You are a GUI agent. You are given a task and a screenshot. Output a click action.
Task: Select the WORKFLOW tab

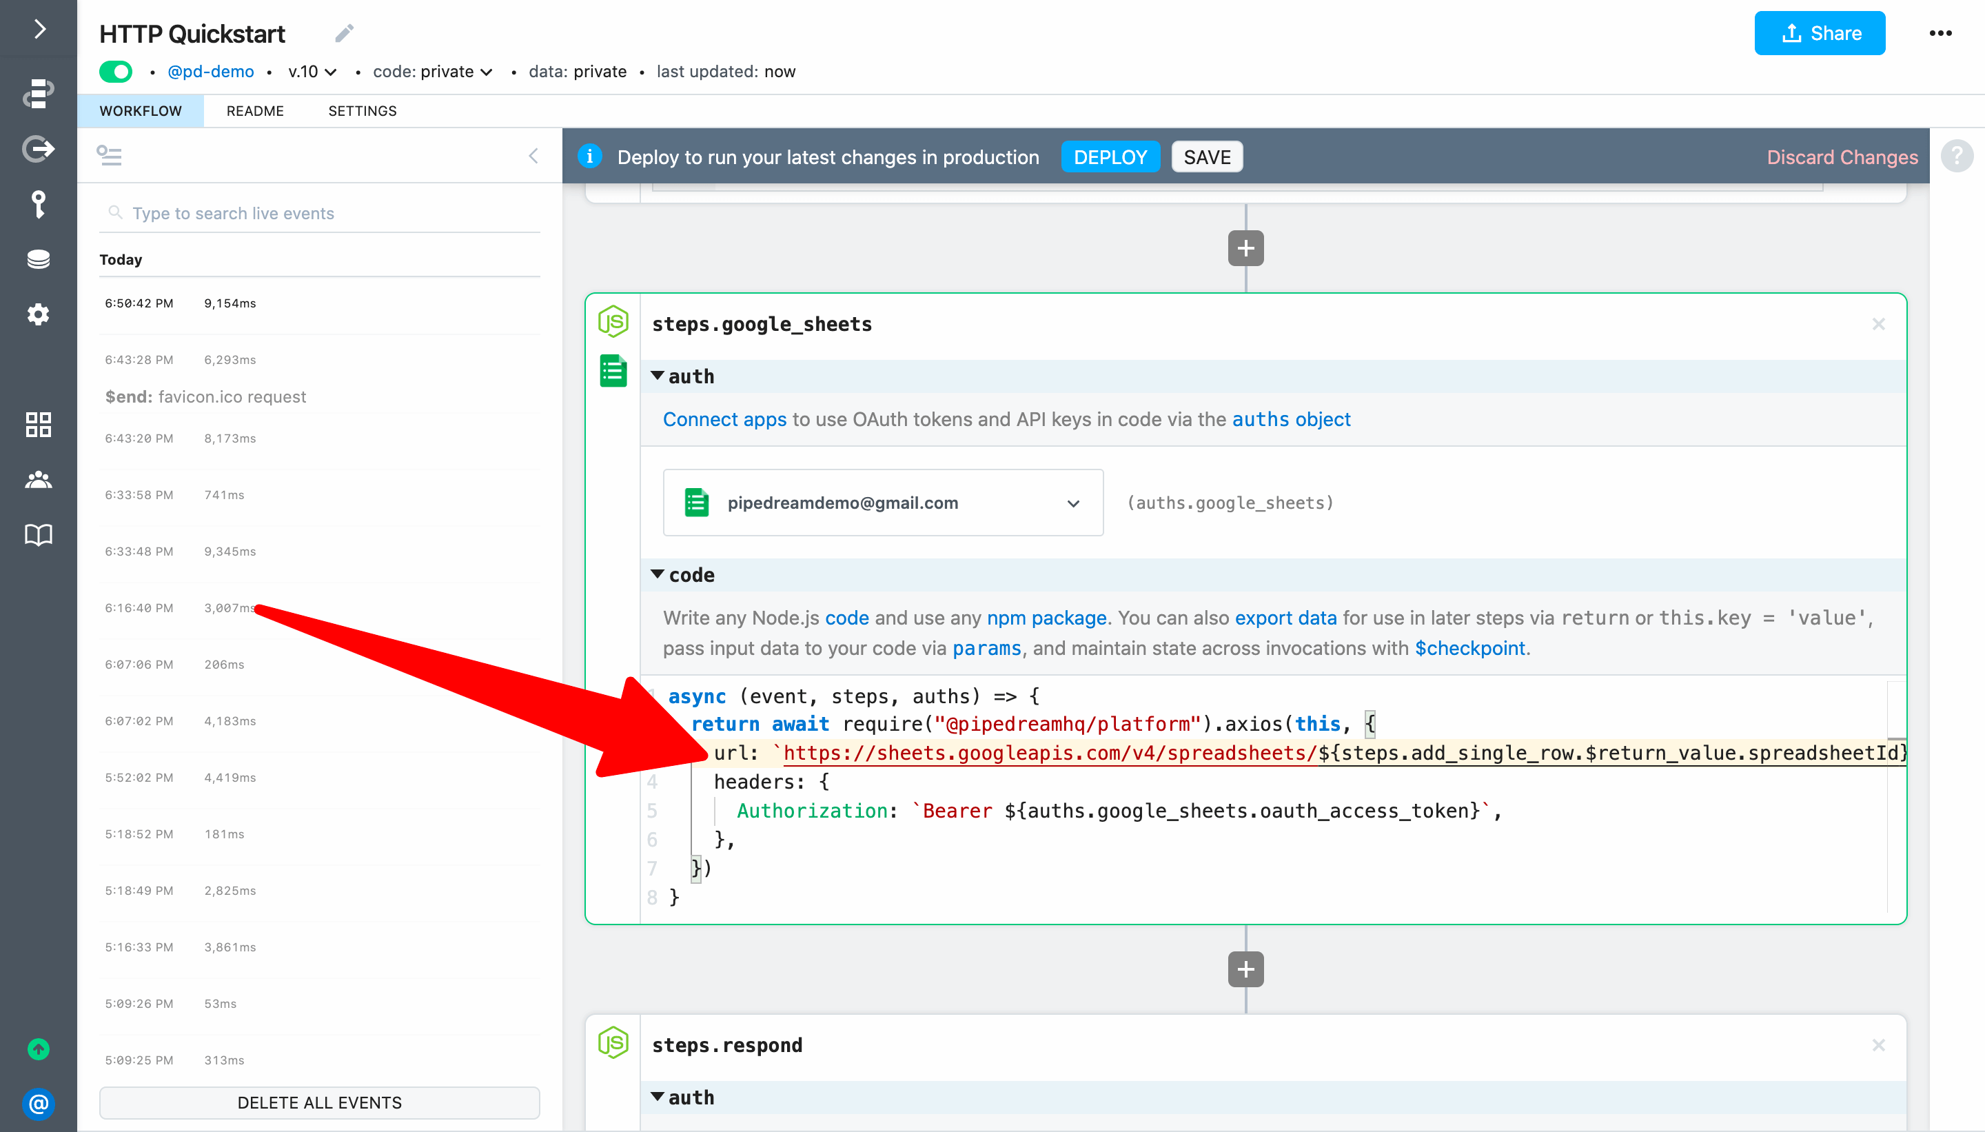click(142, 110)
